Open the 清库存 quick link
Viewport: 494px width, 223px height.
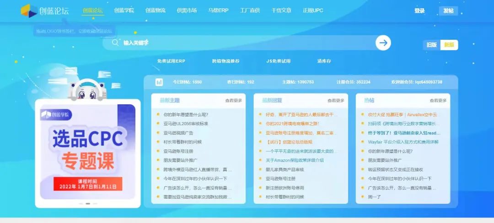[x=324, y=61]
